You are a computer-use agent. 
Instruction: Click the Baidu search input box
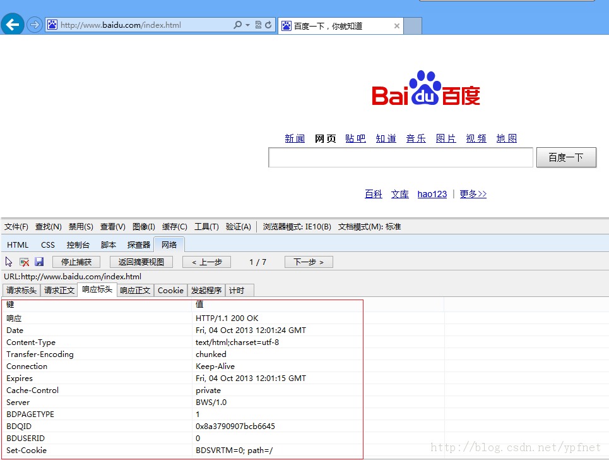coord(401,157)
